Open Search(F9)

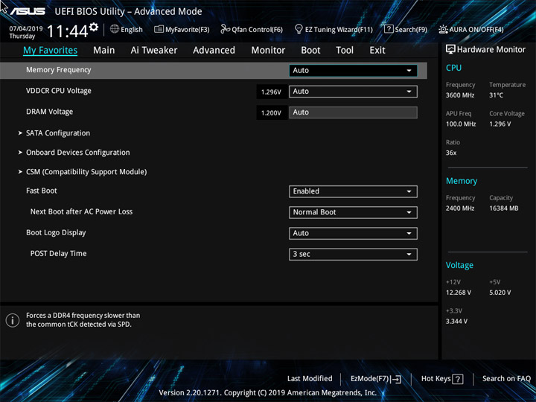[x=411, y=29]
